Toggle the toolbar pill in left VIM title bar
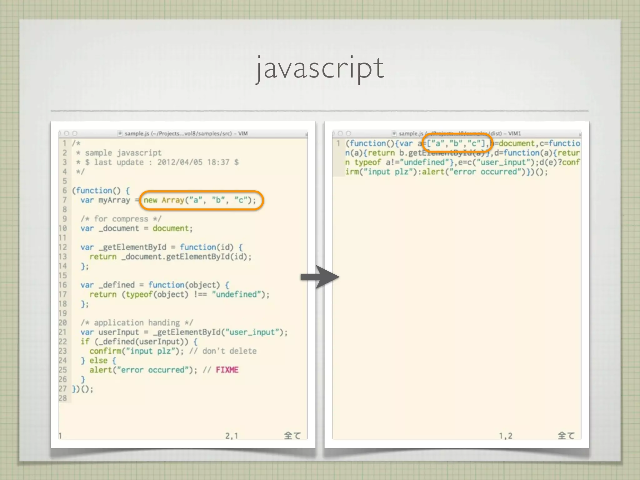640x480 pixels. click(x=306, y=134)
